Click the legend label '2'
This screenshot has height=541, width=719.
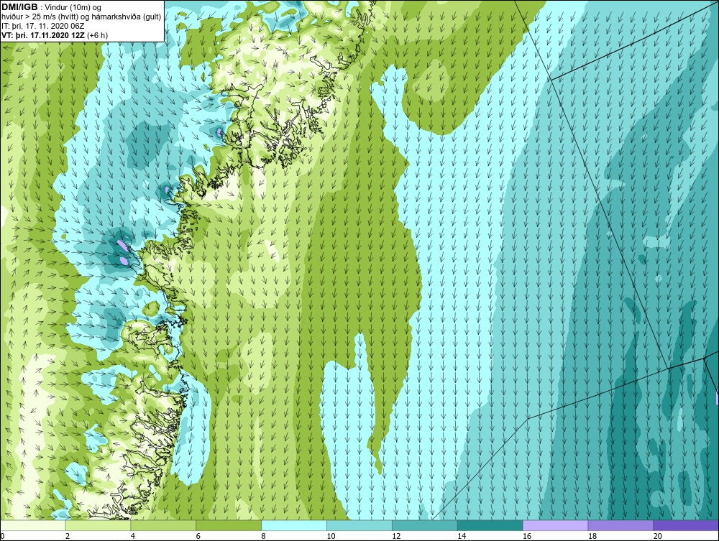pyautogui.click(x=68, y=536)
